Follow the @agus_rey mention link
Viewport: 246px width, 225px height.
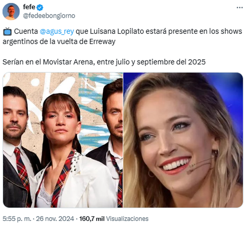tap(57, 31)
